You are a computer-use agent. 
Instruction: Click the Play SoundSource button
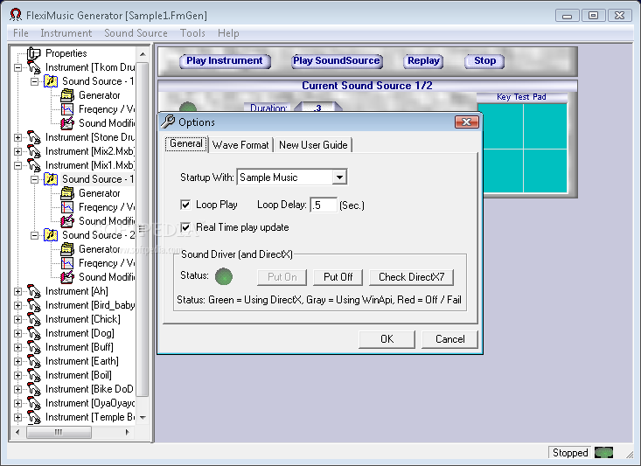coord(337,61)
